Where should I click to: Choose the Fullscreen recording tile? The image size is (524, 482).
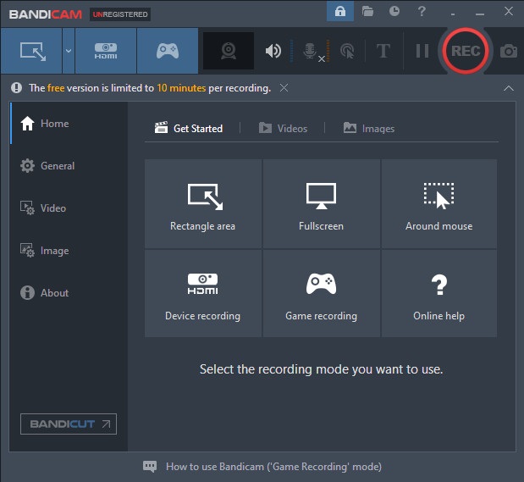click(321, 204)
